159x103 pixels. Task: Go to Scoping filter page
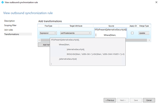point(10,25)
